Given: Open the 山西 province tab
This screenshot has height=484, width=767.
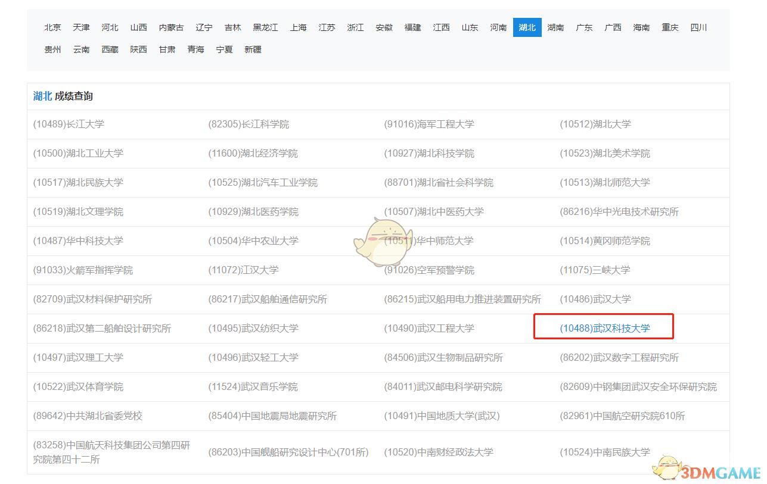Looking at the screenshot, I should coord(139,27).
